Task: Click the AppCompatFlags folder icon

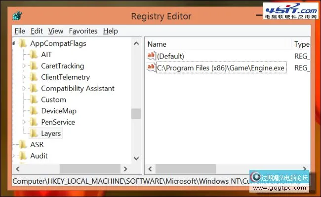Action: [22, 43]
